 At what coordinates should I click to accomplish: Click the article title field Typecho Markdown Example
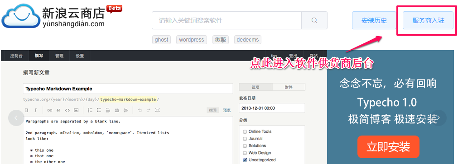coord(128,89)
